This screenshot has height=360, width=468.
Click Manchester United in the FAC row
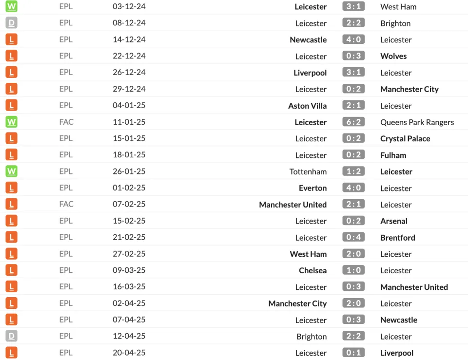[x=293, y=205]
